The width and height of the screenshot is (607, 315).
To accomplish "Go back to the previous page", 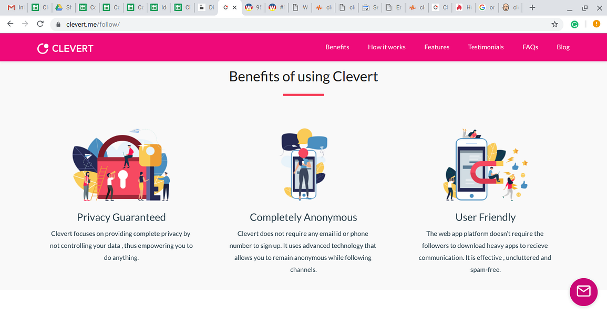I will [11, 24].
